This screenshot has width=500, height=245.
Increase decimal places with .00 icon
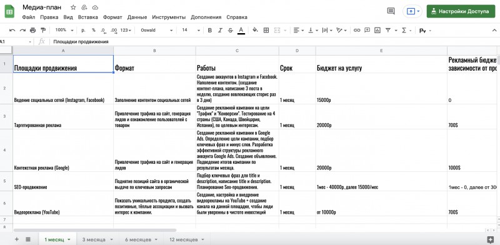114,30
